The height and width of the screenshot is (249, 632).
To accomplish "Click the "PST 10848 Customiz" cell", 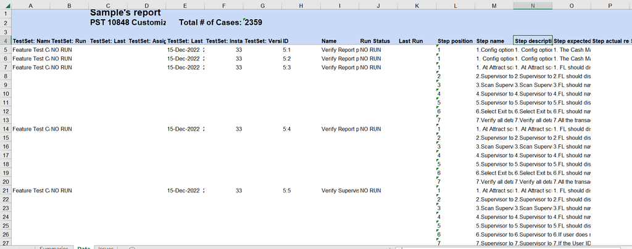I will coord(128,23).
